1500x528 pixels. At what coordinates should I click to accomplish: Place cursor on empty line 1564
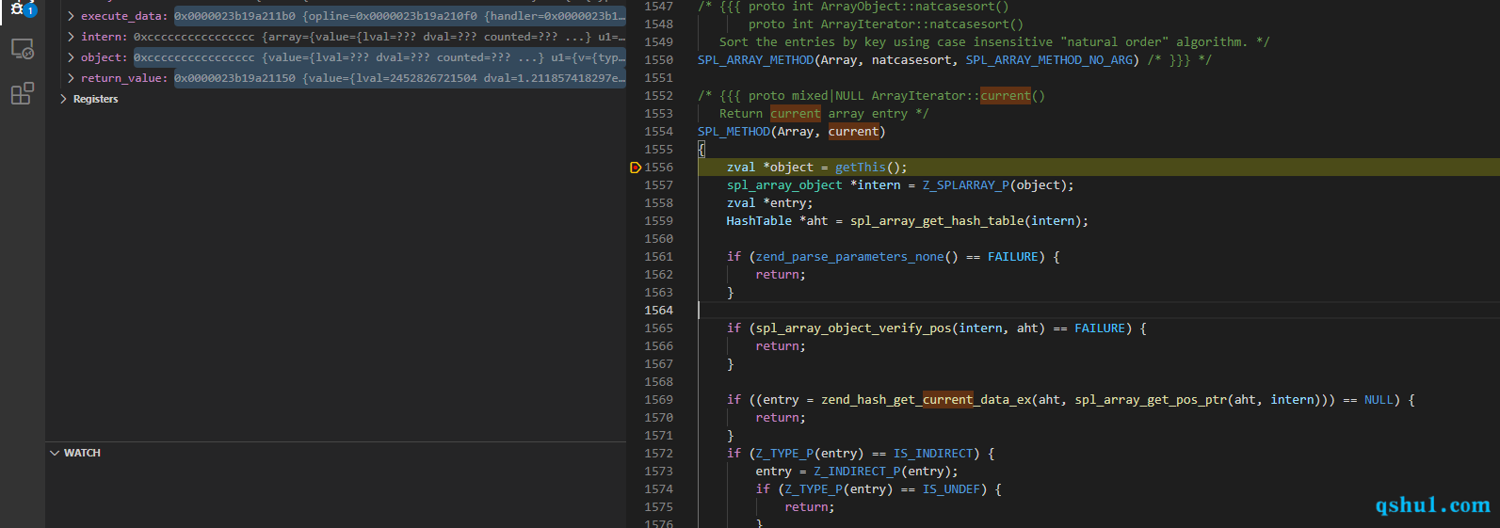tap(1098, 311)
